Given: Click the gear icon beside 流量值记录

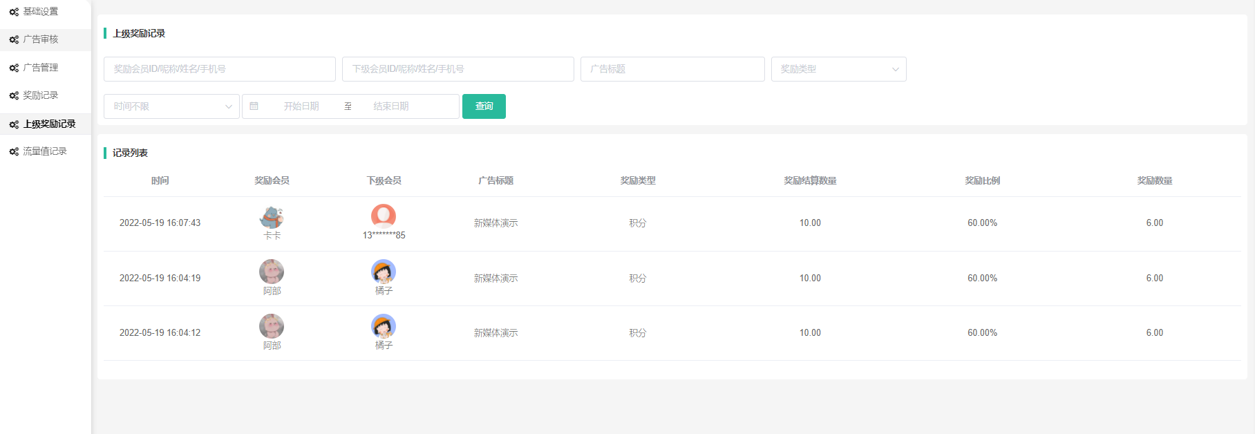Looking at the screenshot, I should pos(14,151).
